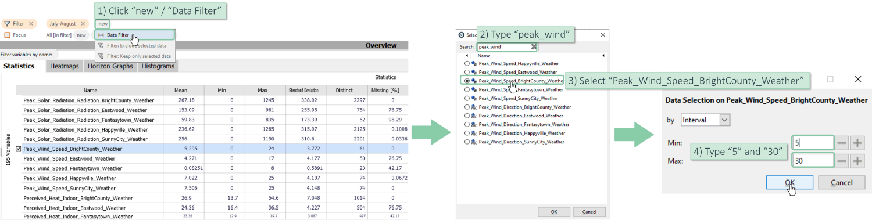Decrease the Min value with the minus button
872x220 pixels.
(842, 143)
